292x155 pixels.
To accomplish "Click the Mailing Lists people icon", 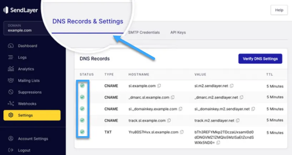I will click(11, 80).
